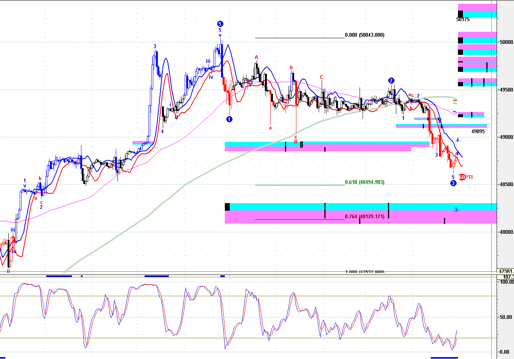Select the 0.000 (50043.000) Fibonacci level label
Viewport: 514px width, 359px height.
pos(365,35)
